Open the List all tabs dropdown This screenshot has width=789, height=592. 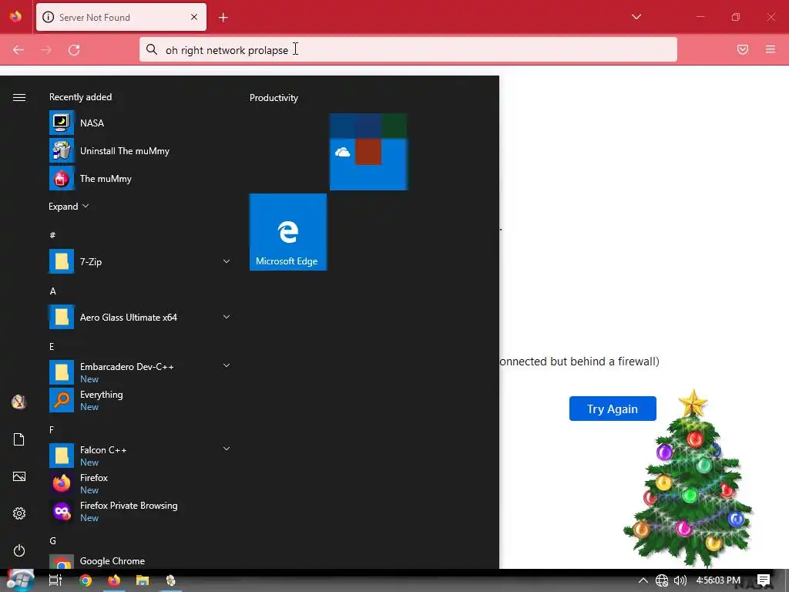(636, 17)
